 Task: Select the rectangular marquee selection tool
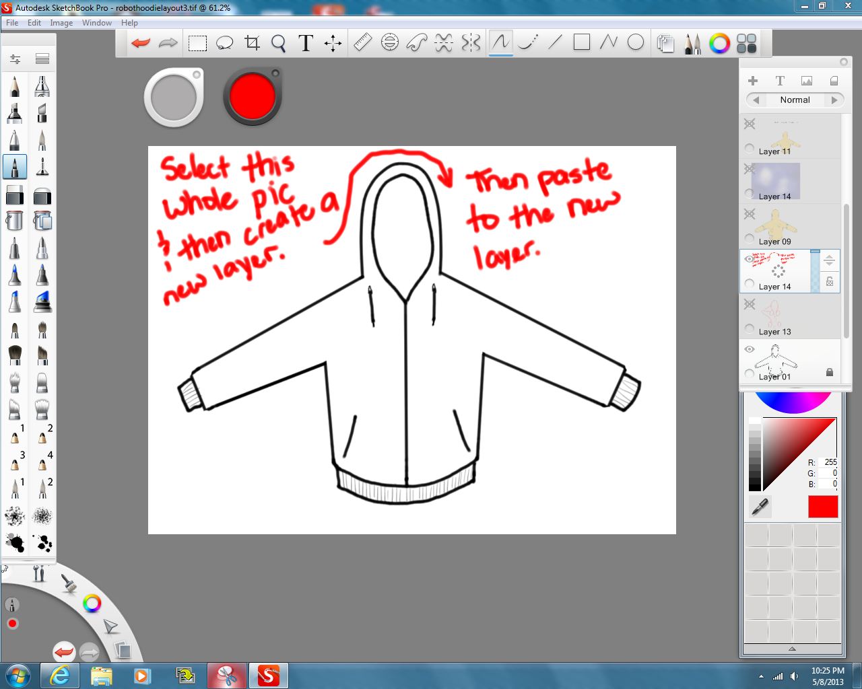(197, 42)
